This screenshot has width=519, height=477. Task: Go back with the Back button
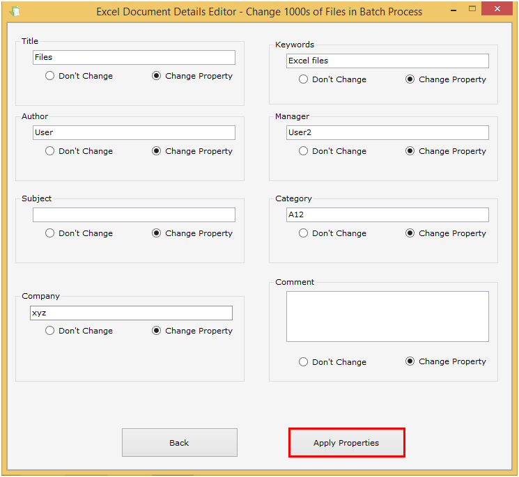coord(180,443)
